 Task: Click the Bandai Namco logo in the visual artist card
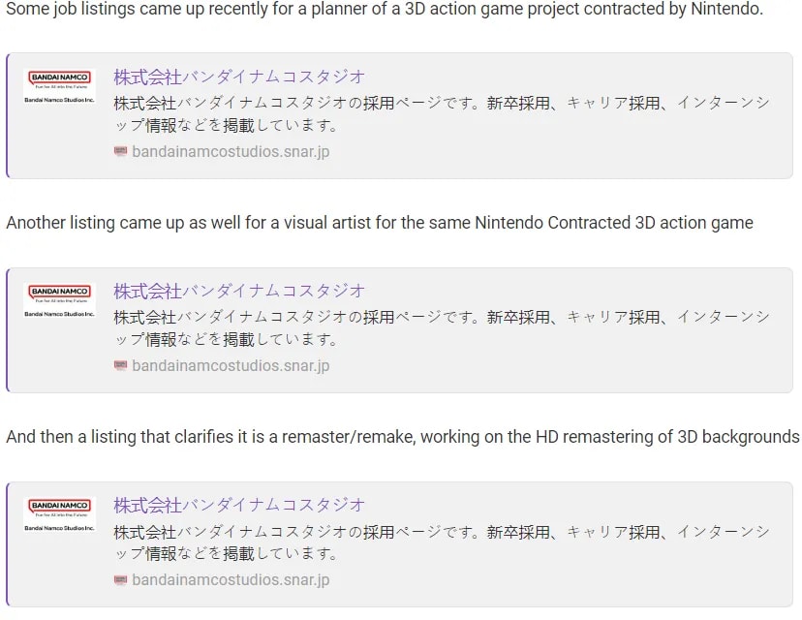pos(59,293)
